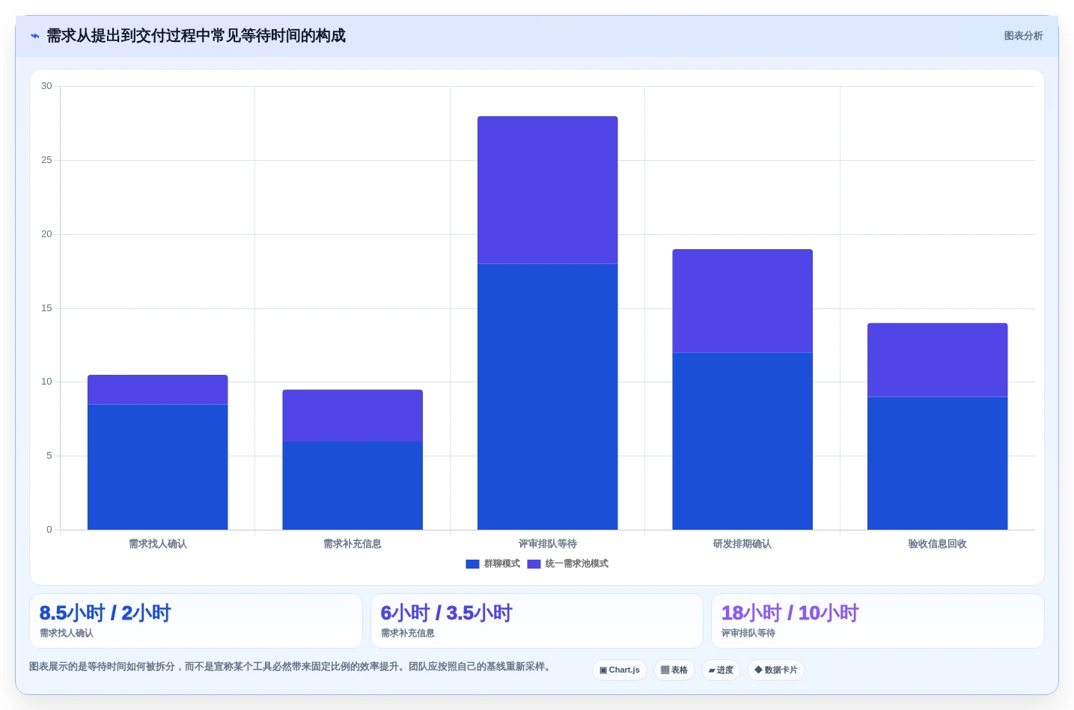The image size is (1074, 710).
Task: Click the 需求找人确认 caption in first card
Action: click(x=67, y=633)
